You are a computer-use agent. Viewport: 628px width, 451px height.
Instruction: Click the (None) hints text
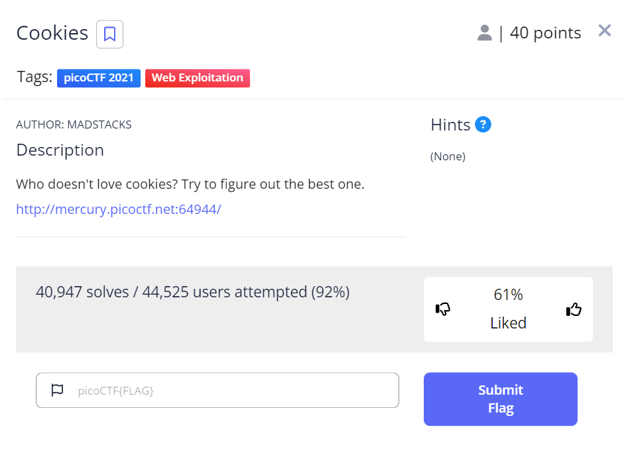448,157
